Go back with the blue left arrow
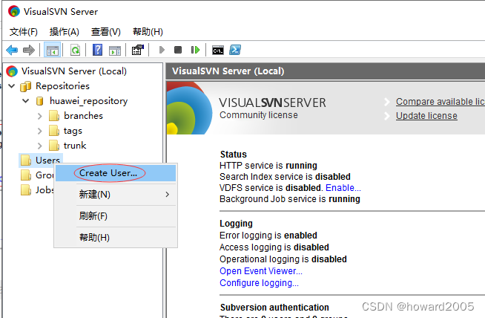Screen dimensions: 485x318 click(x=12, y=50)
